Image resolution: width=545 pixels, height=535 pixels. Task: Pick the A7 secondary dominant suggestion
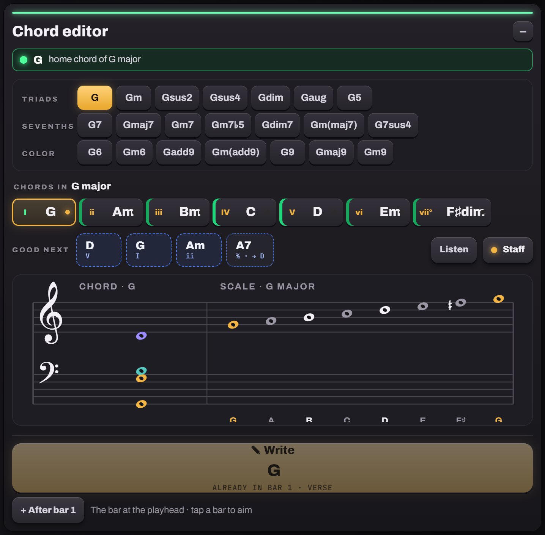250,250
